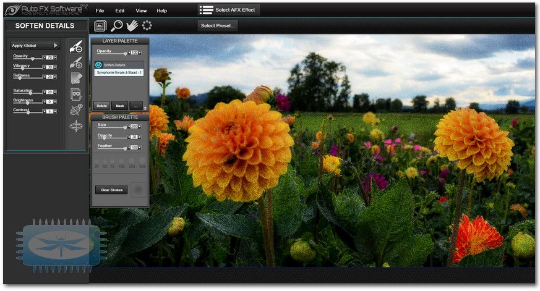Screen dimensions: 540x291
Task: Increase Saturation with its right arrow
Action: click(55, 92)
